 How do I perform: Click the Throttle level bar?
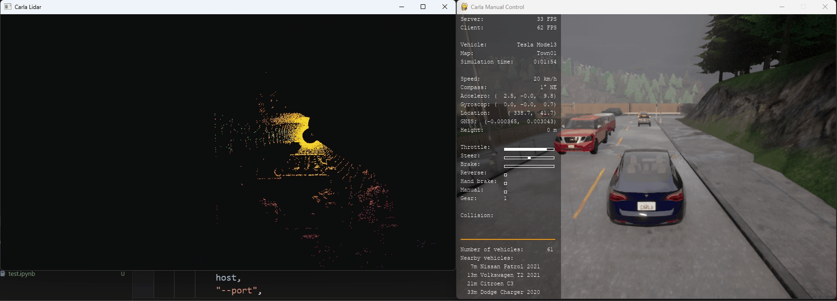point(529,149)
